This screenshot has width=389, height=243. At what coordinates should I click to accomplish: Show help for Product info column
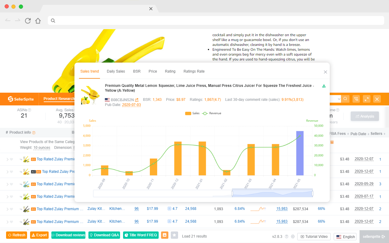tap(34, 133)
